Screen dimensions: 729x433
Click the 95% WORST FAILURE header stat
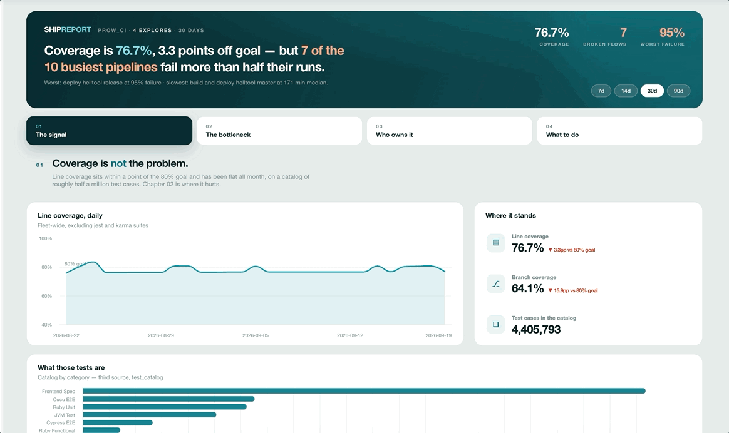point(663,36)
